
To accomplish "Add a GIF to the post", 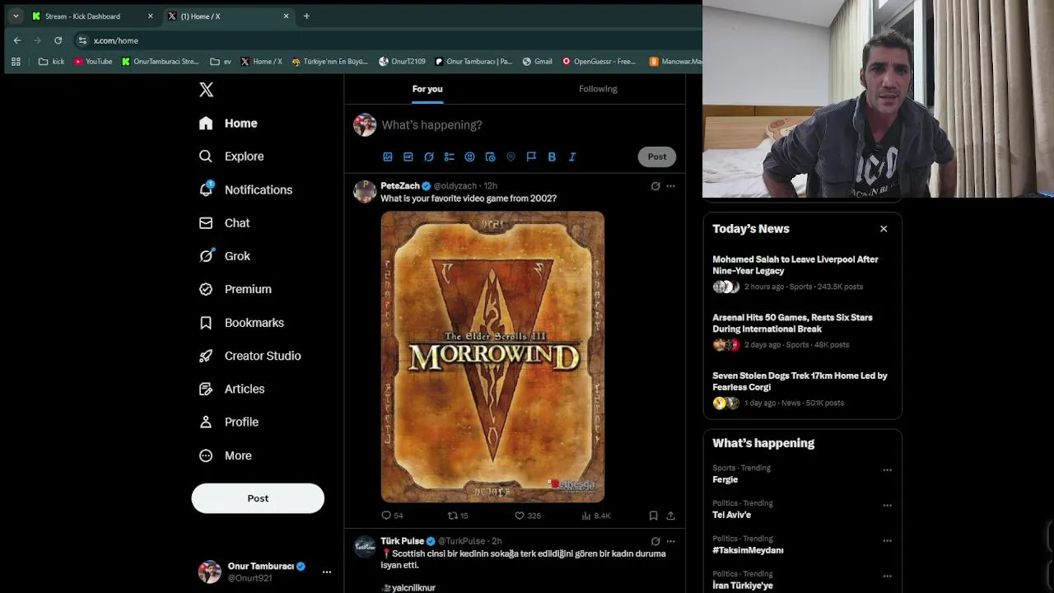I will tap(408, 156).
